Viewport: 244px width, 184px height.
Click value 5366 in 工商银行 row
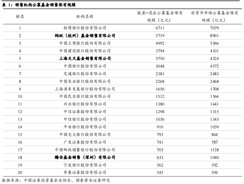click(214, 43)
